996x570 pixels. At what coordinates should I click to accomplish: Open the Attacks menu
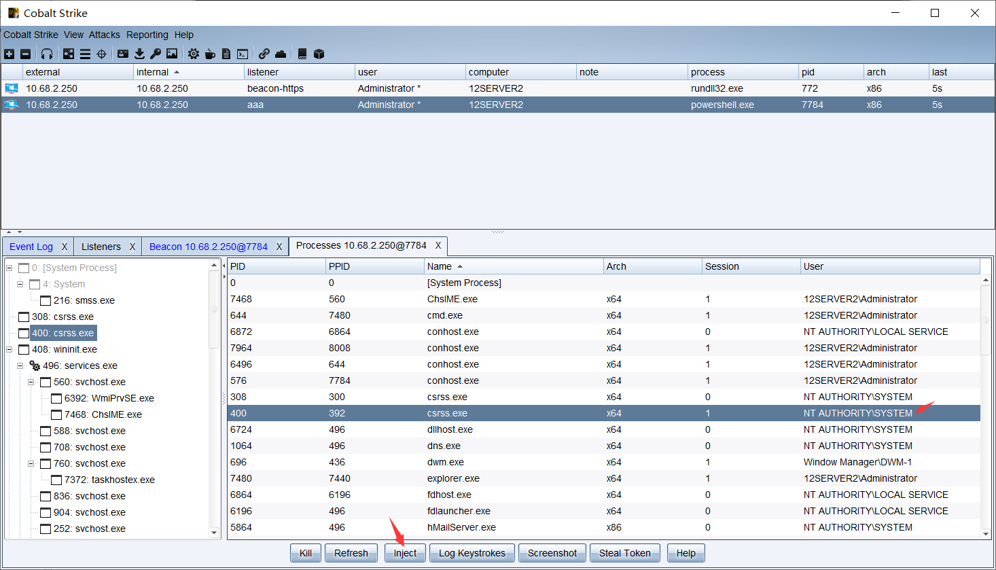click(x=104, y=35)
